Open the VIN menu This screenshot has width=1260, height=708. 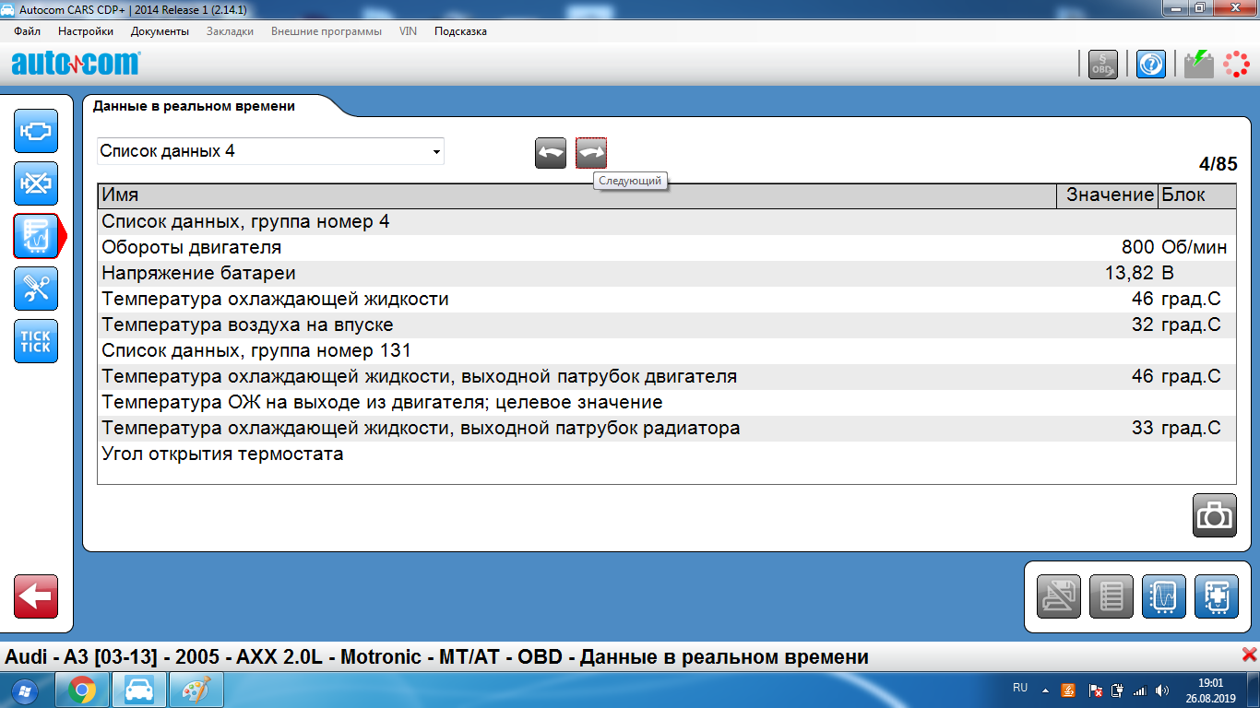tap(408, 31)
